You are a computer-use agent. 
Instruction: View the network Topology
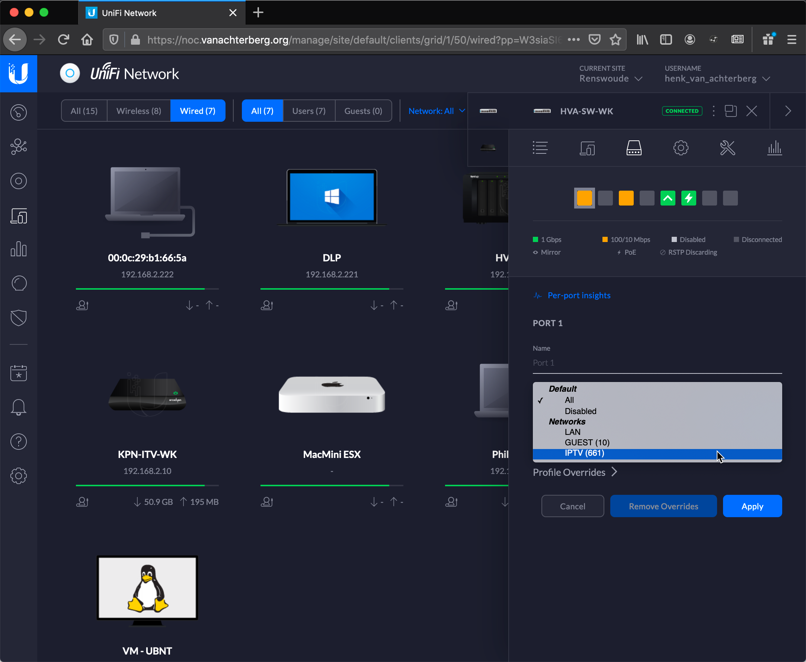tap(18, 146)
